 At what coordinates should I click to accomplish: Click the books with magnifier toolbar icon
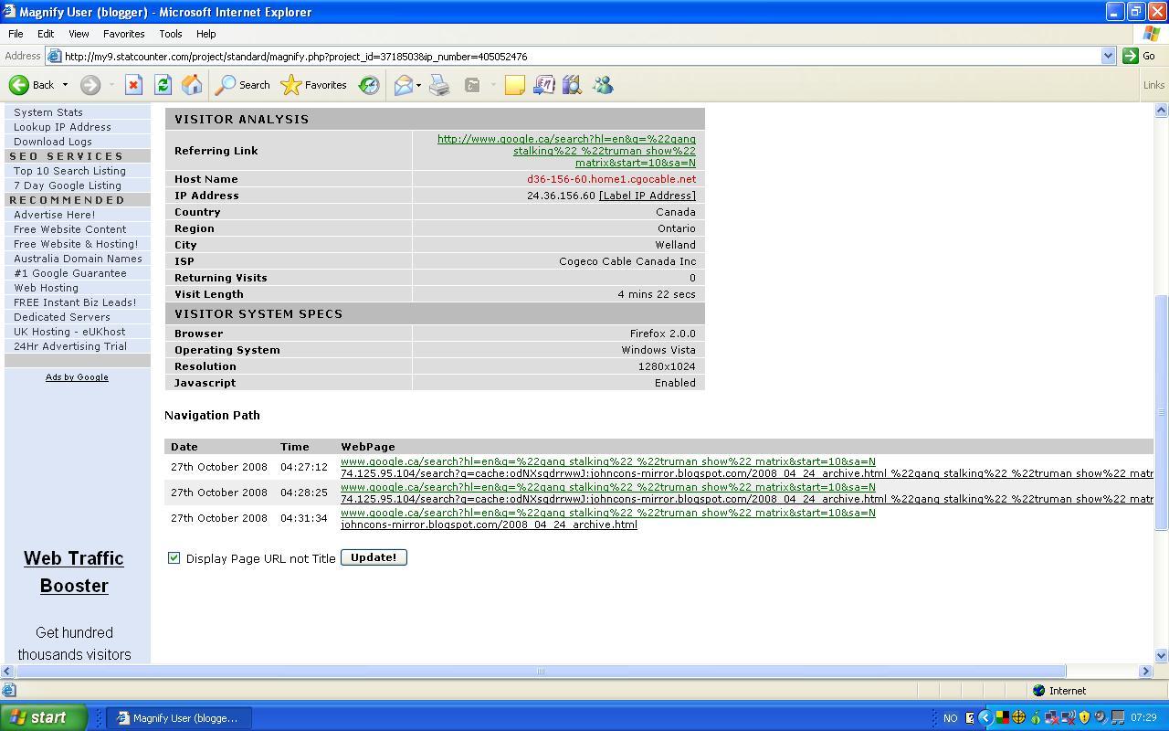tap(573, 85)
